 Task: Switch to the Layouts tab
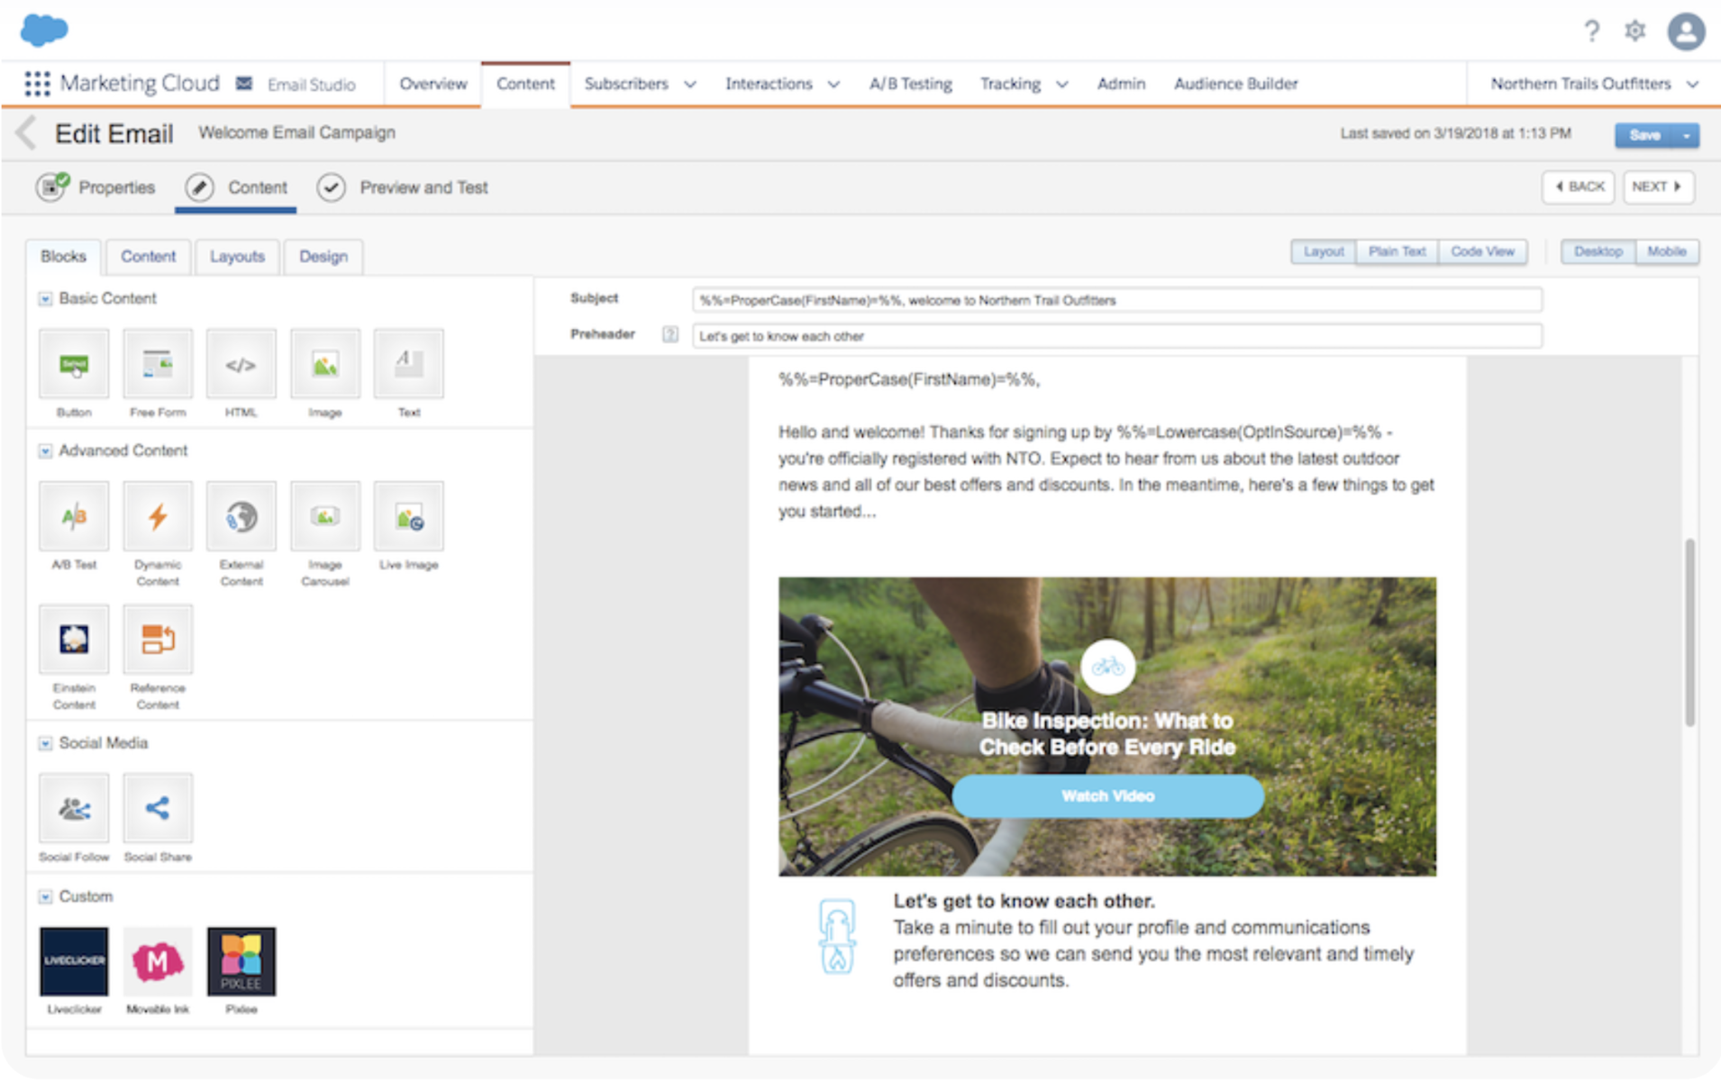tap(236, 257)
